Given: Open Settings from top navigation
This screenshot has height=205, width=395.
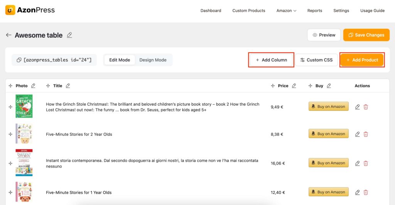Looking at the screenshot, I should [x=341, y=10].
